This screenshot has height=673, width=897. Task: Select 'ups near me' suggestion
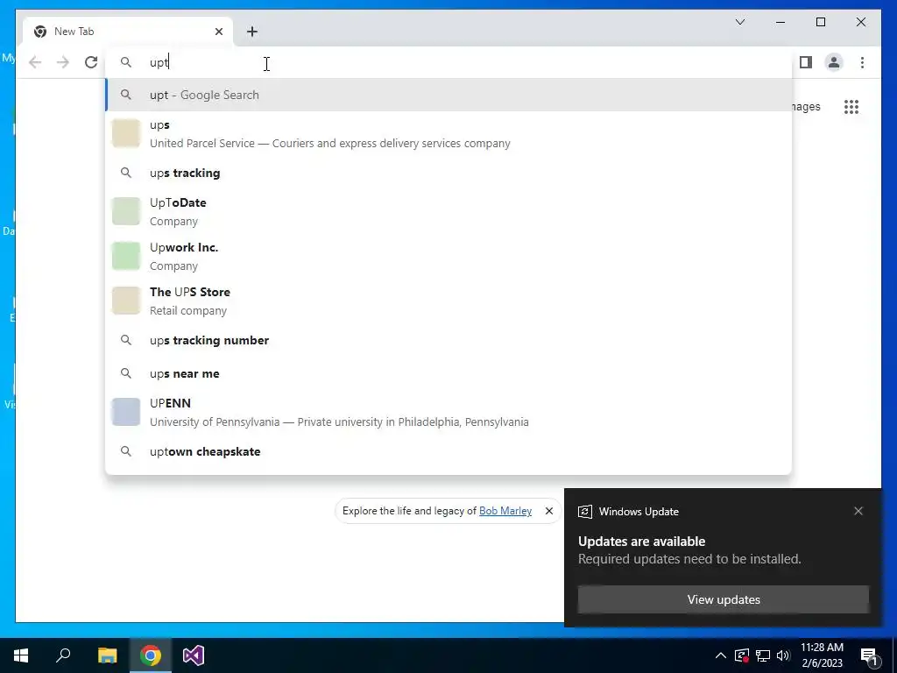coord(448,373)
